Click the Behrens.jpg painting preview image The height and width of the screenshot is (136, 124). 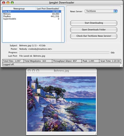pyautogui.click(x=61, y=104)
